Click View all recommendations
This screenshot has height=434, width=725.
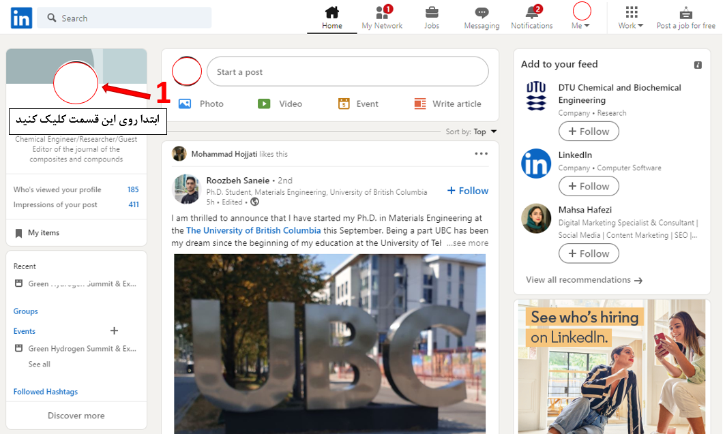pyautogui.click(x=584, y=280)
